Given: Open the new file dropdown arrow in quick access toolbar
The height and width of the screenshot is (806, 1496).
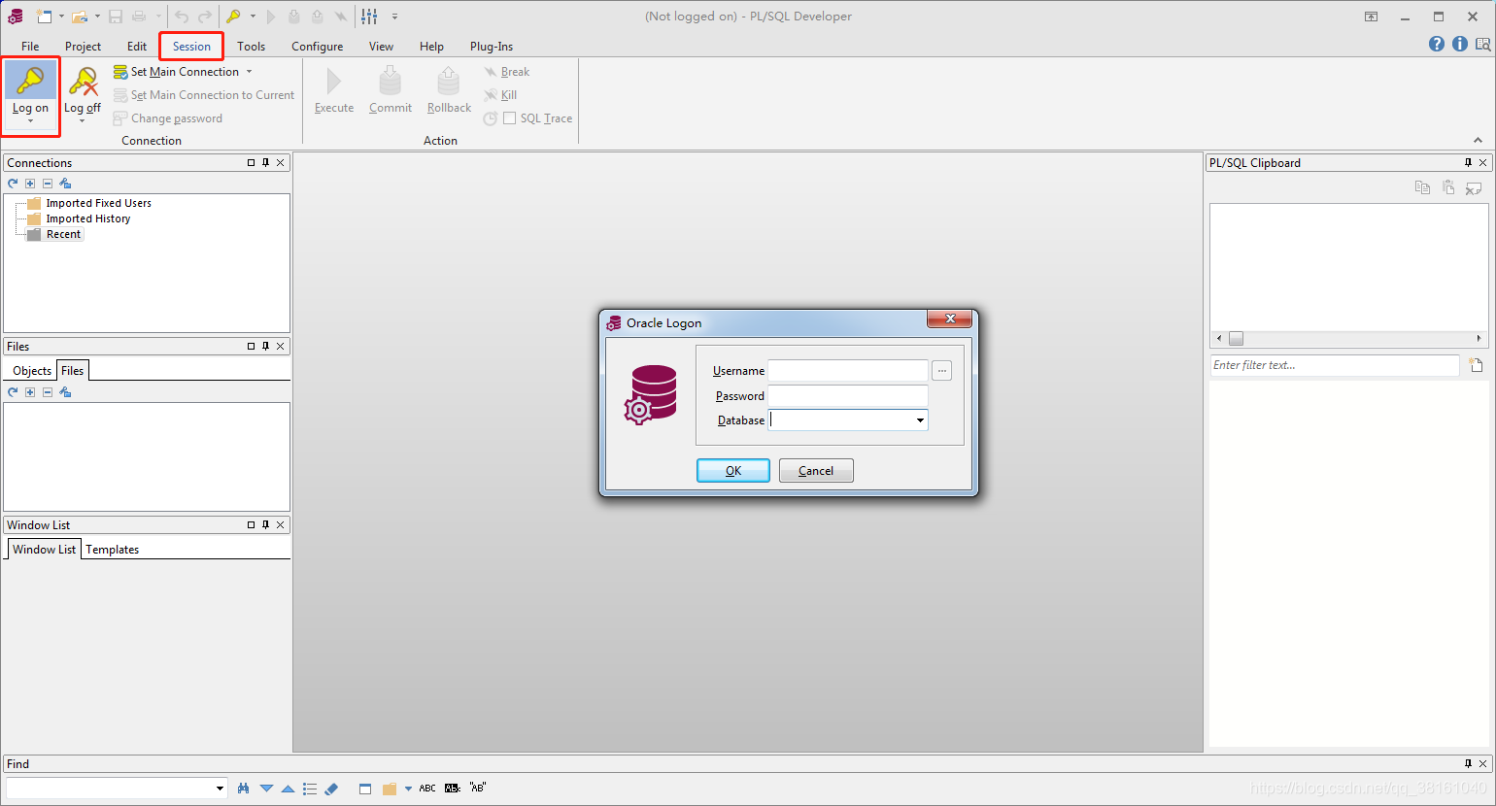Looking at the screenshot, I should click(x=61, y=17).
